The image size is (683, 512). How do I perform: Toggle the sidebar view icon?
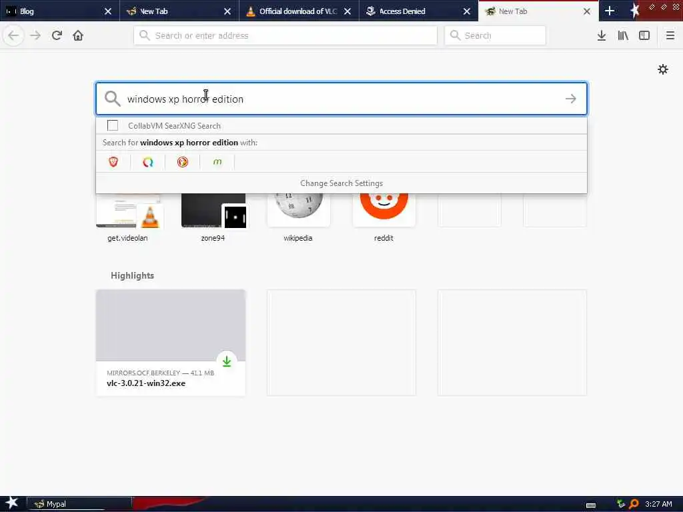[644, 35]
